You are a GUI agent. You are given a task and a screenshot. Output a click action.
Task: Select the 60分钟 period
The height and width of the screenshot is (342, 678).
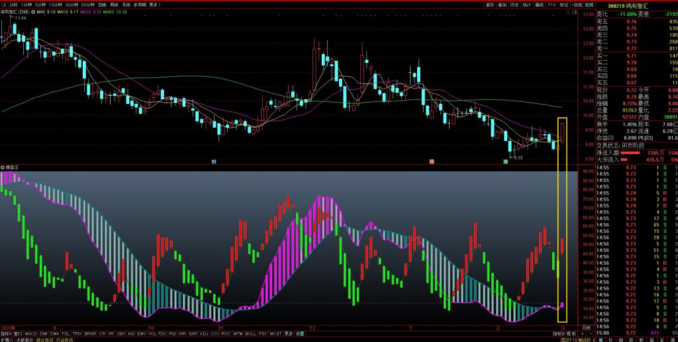pos(87,4)
